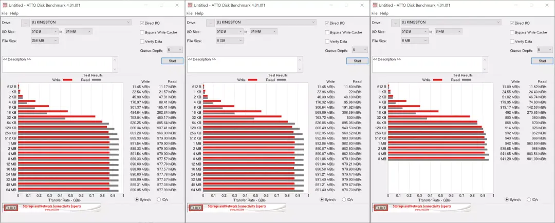Browse for a drive with the '...' button in the 8 GB window
This screenshot has height=223, width=555.
[211, 23]
